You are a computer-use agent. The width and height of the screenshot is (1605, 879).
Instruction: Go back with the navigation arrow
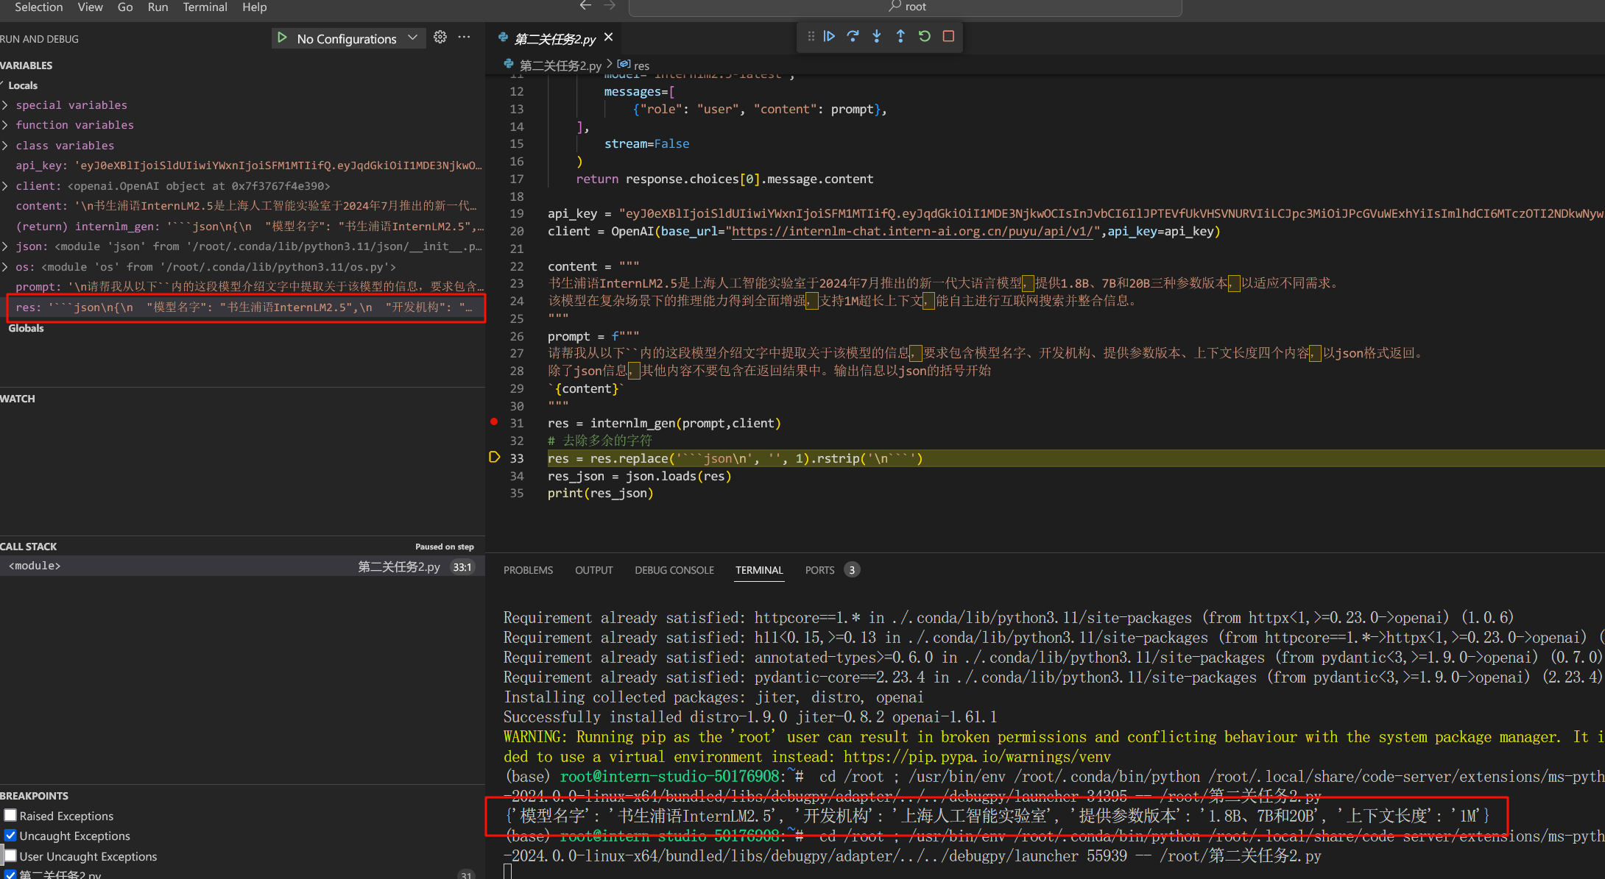[x=585, y=6]
